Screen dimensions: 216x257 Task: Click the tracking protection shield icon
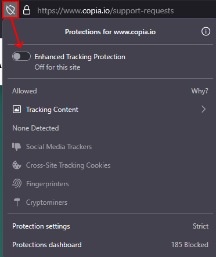(10, 10)
